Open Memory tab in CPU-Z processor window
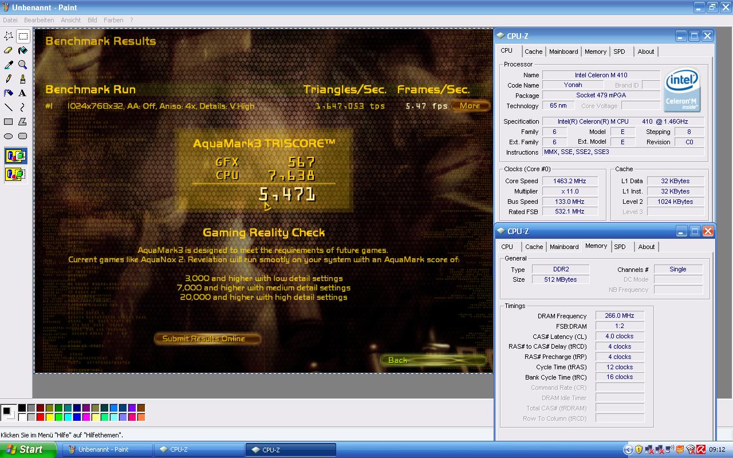The image size is (733, 458). click(596, 52)
